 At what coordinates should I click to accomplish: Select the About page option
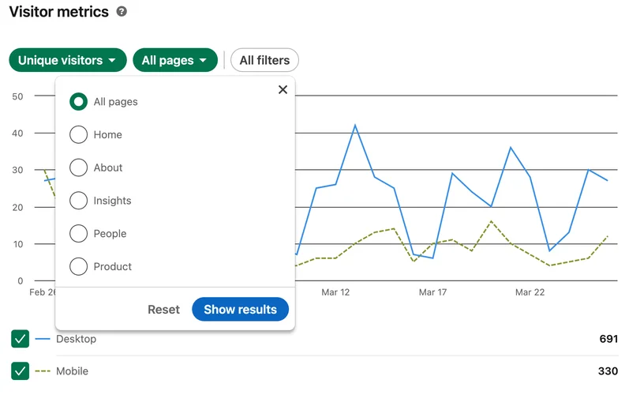point(78,167)
